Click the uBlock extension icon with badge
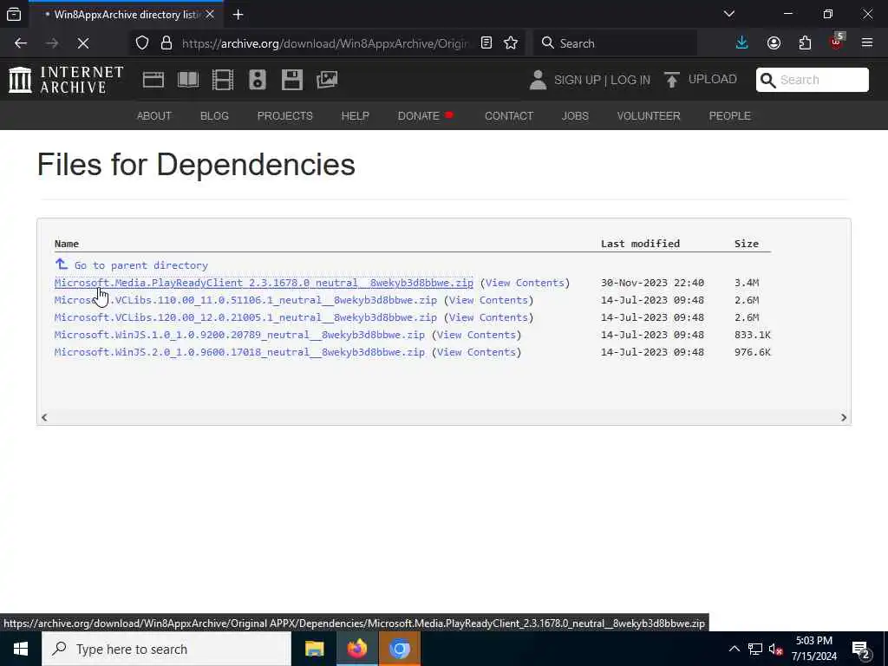The image size is (888, 666). [x=837, y=42]
